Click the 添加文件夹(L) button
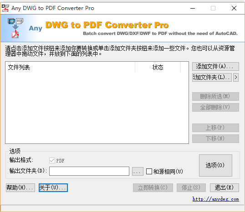Image resolution: width=245 pixels, height=212 pixels. click(x=212, y=78)
